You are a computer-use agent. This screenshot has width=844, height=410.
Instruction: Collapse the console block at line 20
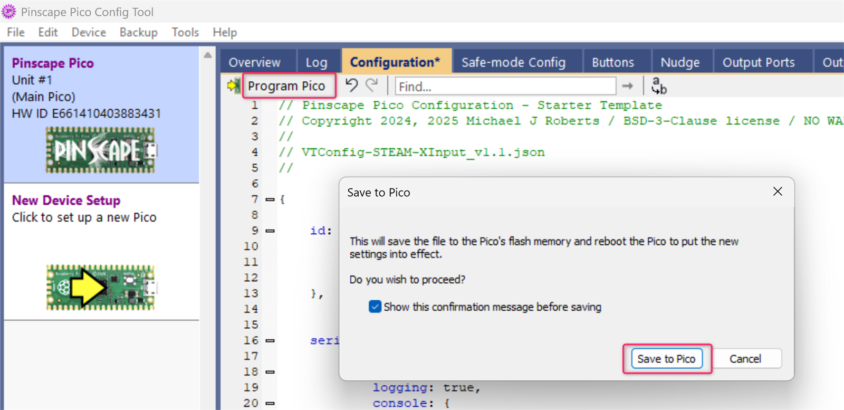click(x=270, y=403)
